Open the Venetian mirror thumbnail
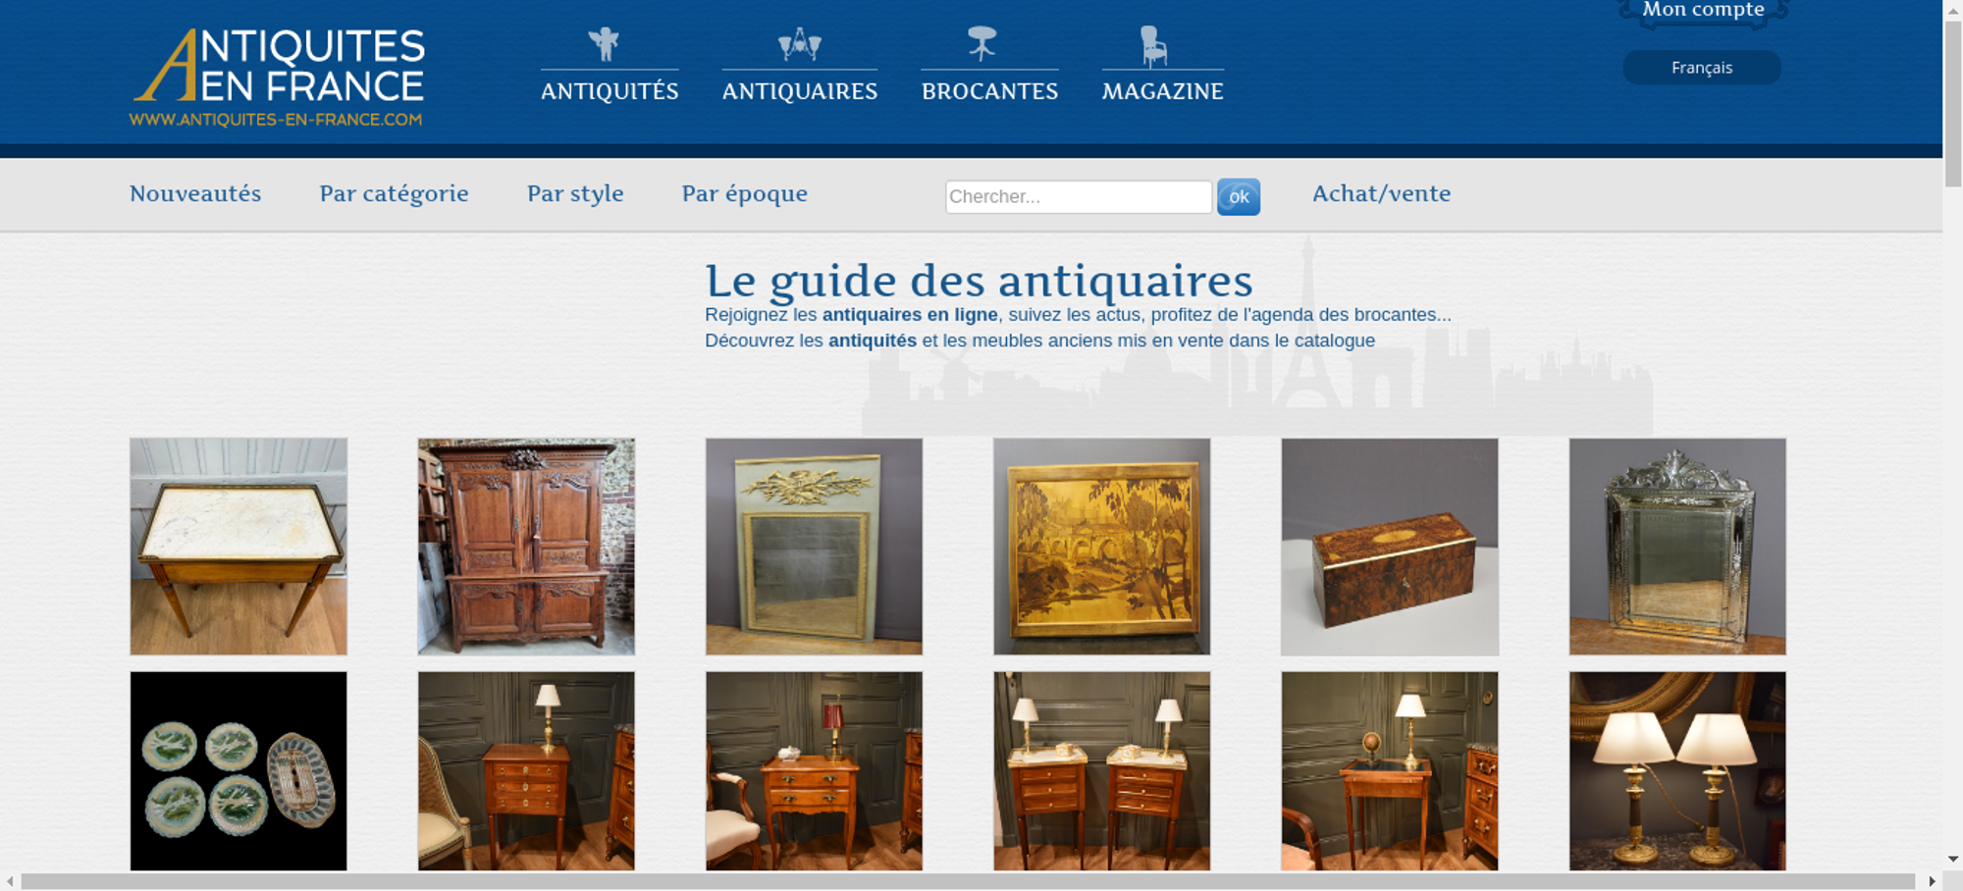 1677,547
